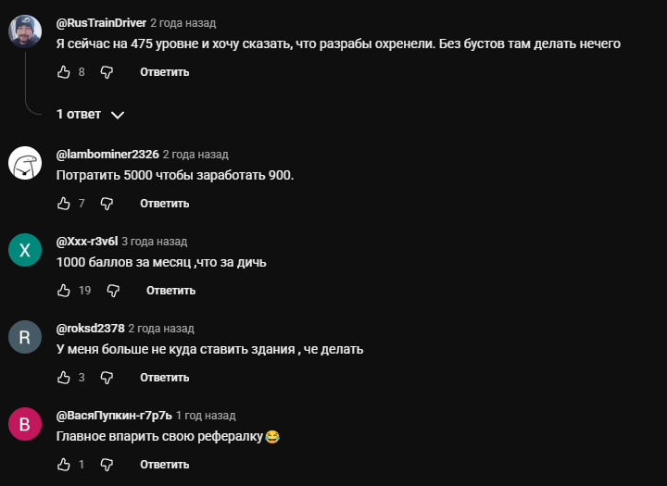The width and height of the screenshot is (667, 486).
Task: Dislike the comment by @RusTrainDriver
Action: [107, 71]
